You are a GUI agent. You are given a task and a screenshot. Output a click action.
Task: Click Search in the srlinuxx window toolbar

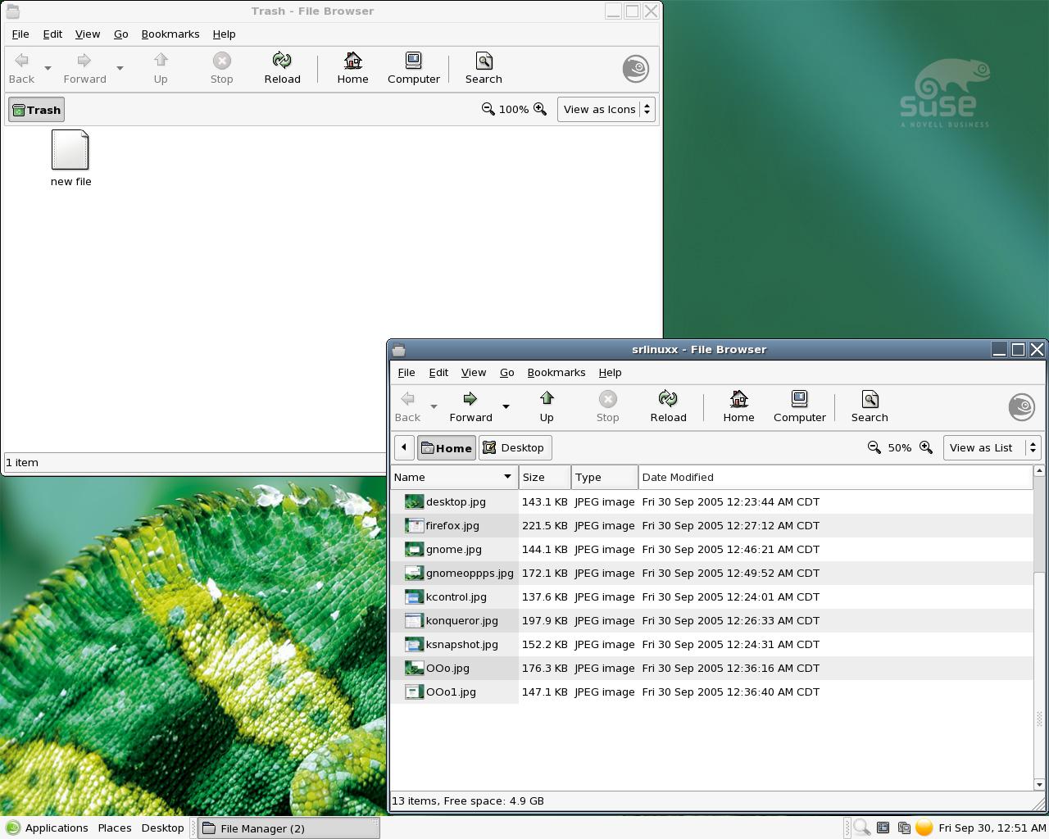pyautogui.click(x=870, y=406)
